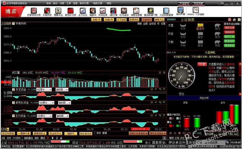Open the 帮助 menu
The width and height of the screenshot is (242, 149).
pyautogui.click(x=109, y=3)
